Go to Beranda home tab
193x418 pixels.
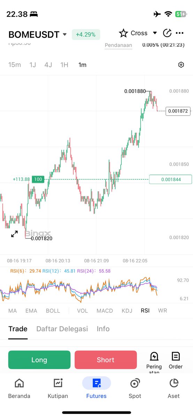[x=19, y=388]
